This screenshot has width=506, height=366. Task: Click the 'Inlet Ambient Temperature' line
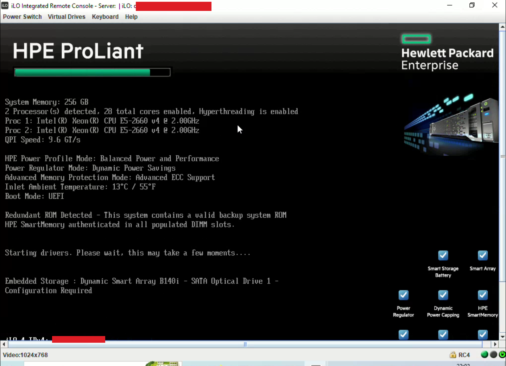[x=80, y=187]
